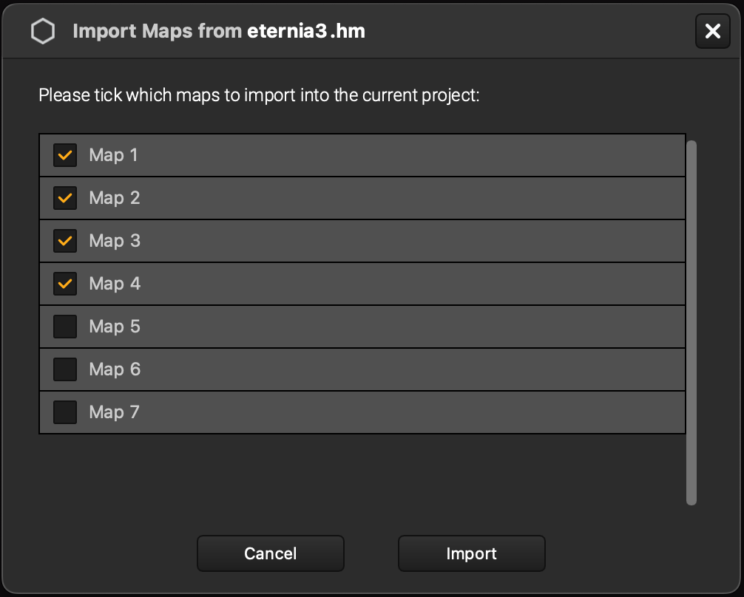744x597 pixels.
Task: Click the Map 7 label text
Action: click(x=115, y=412)
